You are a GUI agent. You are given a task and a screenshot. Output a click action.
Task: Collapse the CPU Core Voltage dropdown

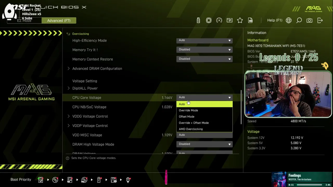pos(204,97)
